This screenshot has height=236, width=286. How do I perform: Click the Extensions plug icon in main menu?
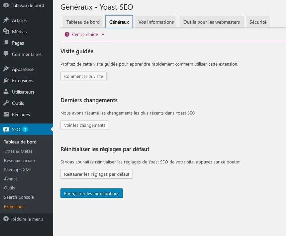point(6,80)
